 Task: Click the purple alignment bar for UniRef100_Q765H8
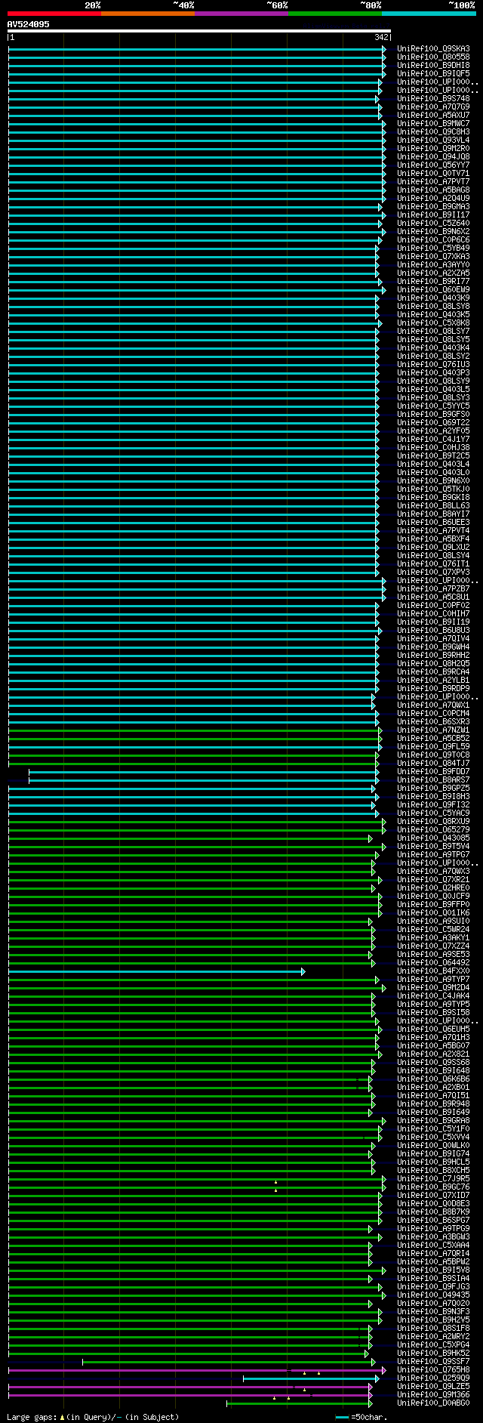pos(196,1370)
